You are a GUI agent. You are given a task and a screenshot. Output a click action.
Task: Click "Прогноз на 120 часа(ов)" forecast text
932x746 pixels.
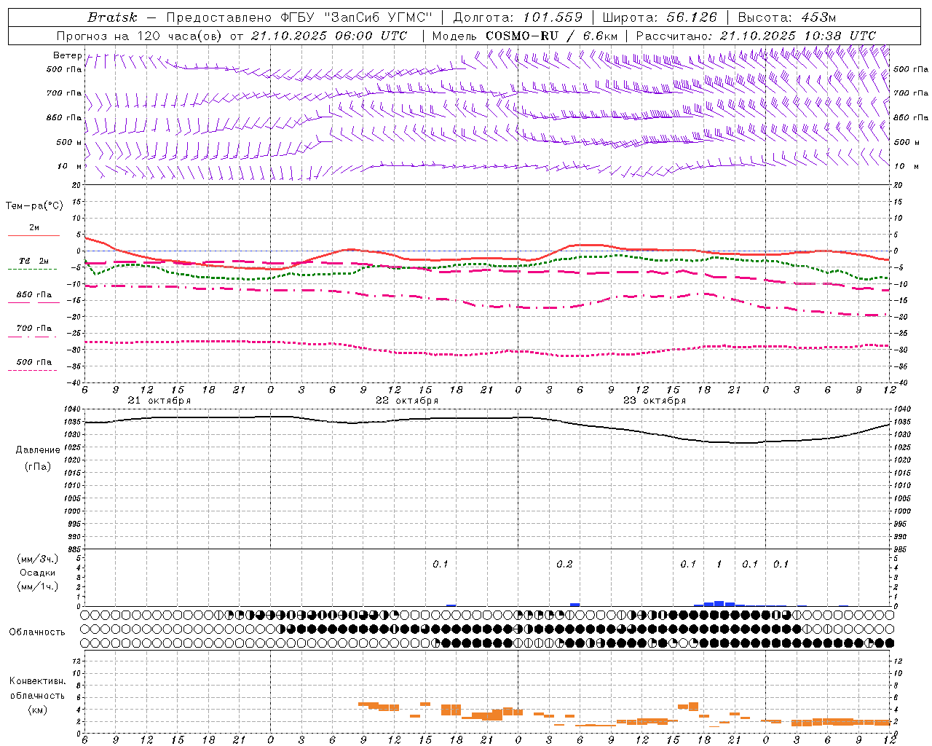click(x=140, y=36)
